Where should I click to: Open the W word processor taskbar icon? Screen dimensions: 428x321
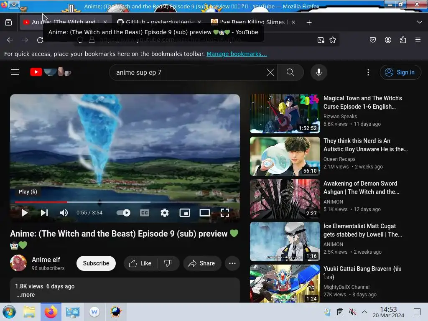(x=94, y=312)
